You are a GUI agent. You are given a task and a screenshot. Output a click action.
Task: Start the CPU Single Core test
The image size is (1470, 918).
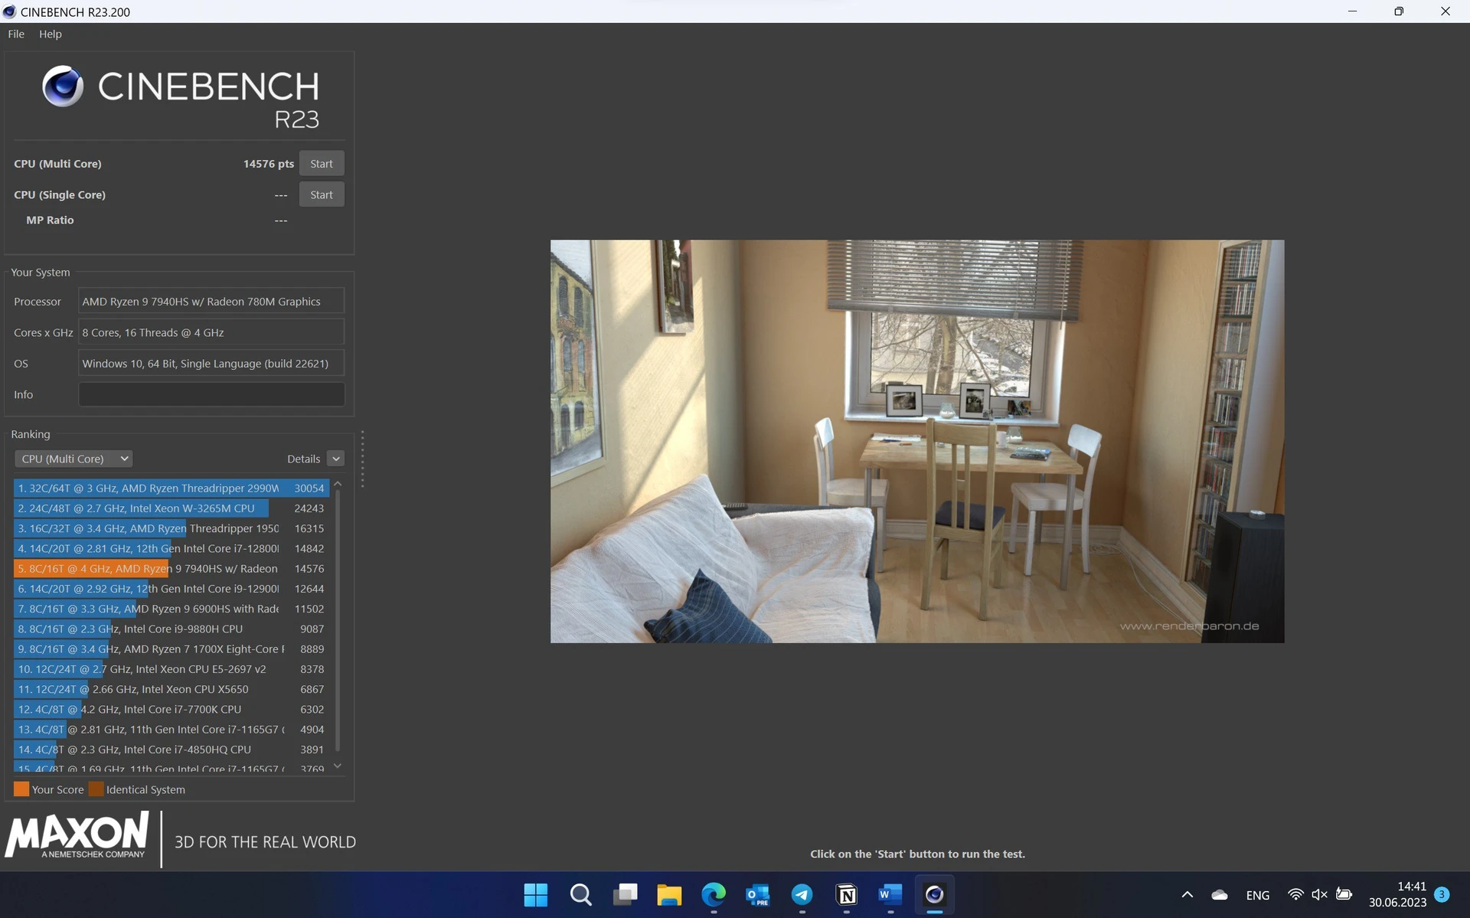322,194
